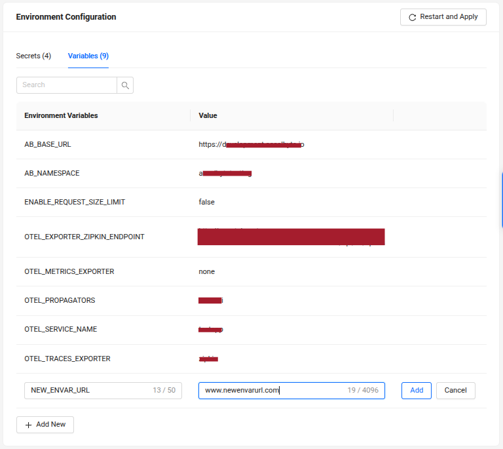
Task: Cancel the new environment variable entry
Action: click(x=455, y=390)
